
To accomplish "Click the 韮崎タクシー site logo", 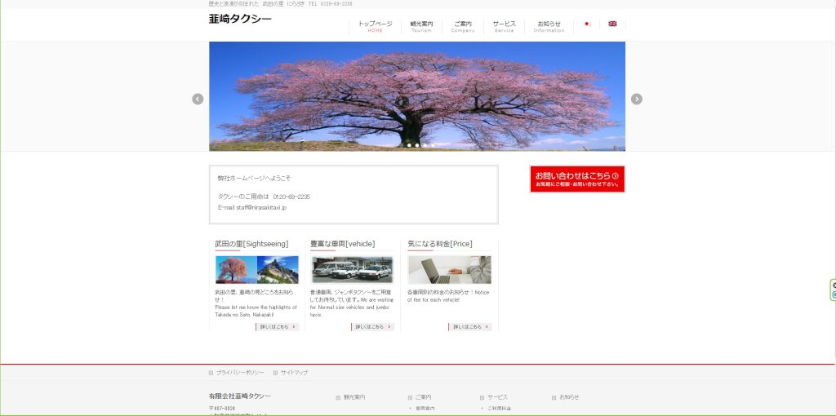I will coord(240,19).
